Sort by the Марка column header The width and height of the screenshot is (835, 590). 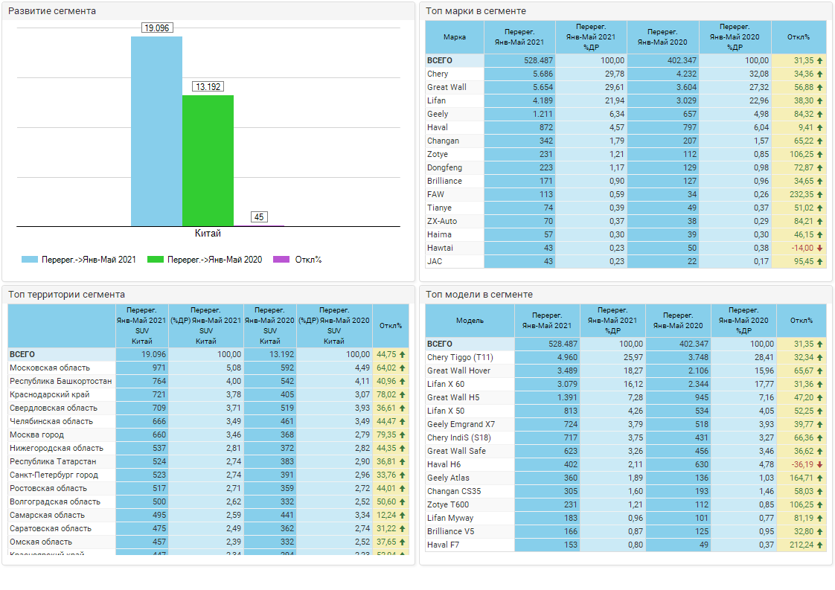pos(454,37)
